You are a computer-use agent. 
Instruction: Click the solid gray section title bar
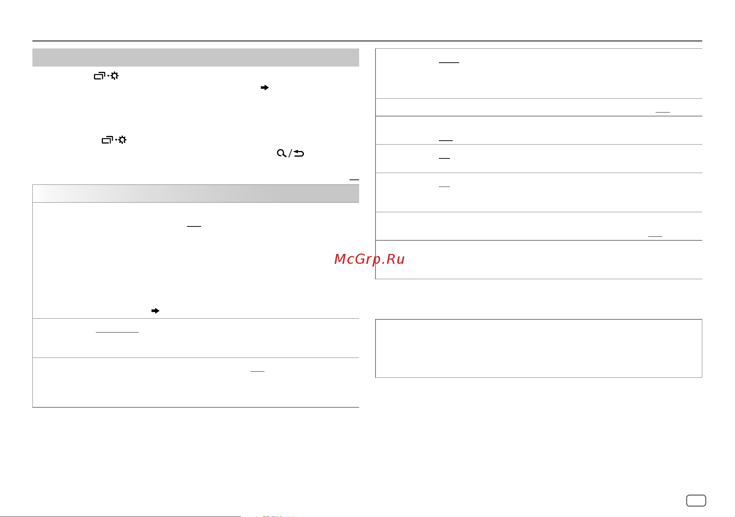coord(195,57)
